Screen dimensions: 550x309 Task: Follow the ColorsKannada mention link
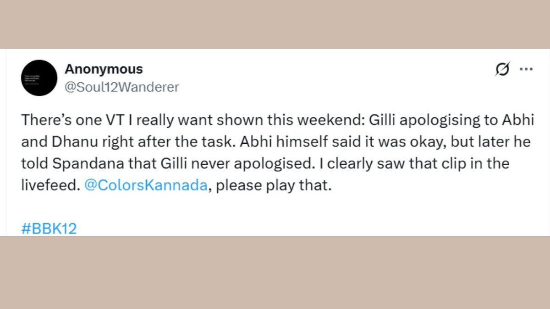pyautogui.click(x=146, y=185)
